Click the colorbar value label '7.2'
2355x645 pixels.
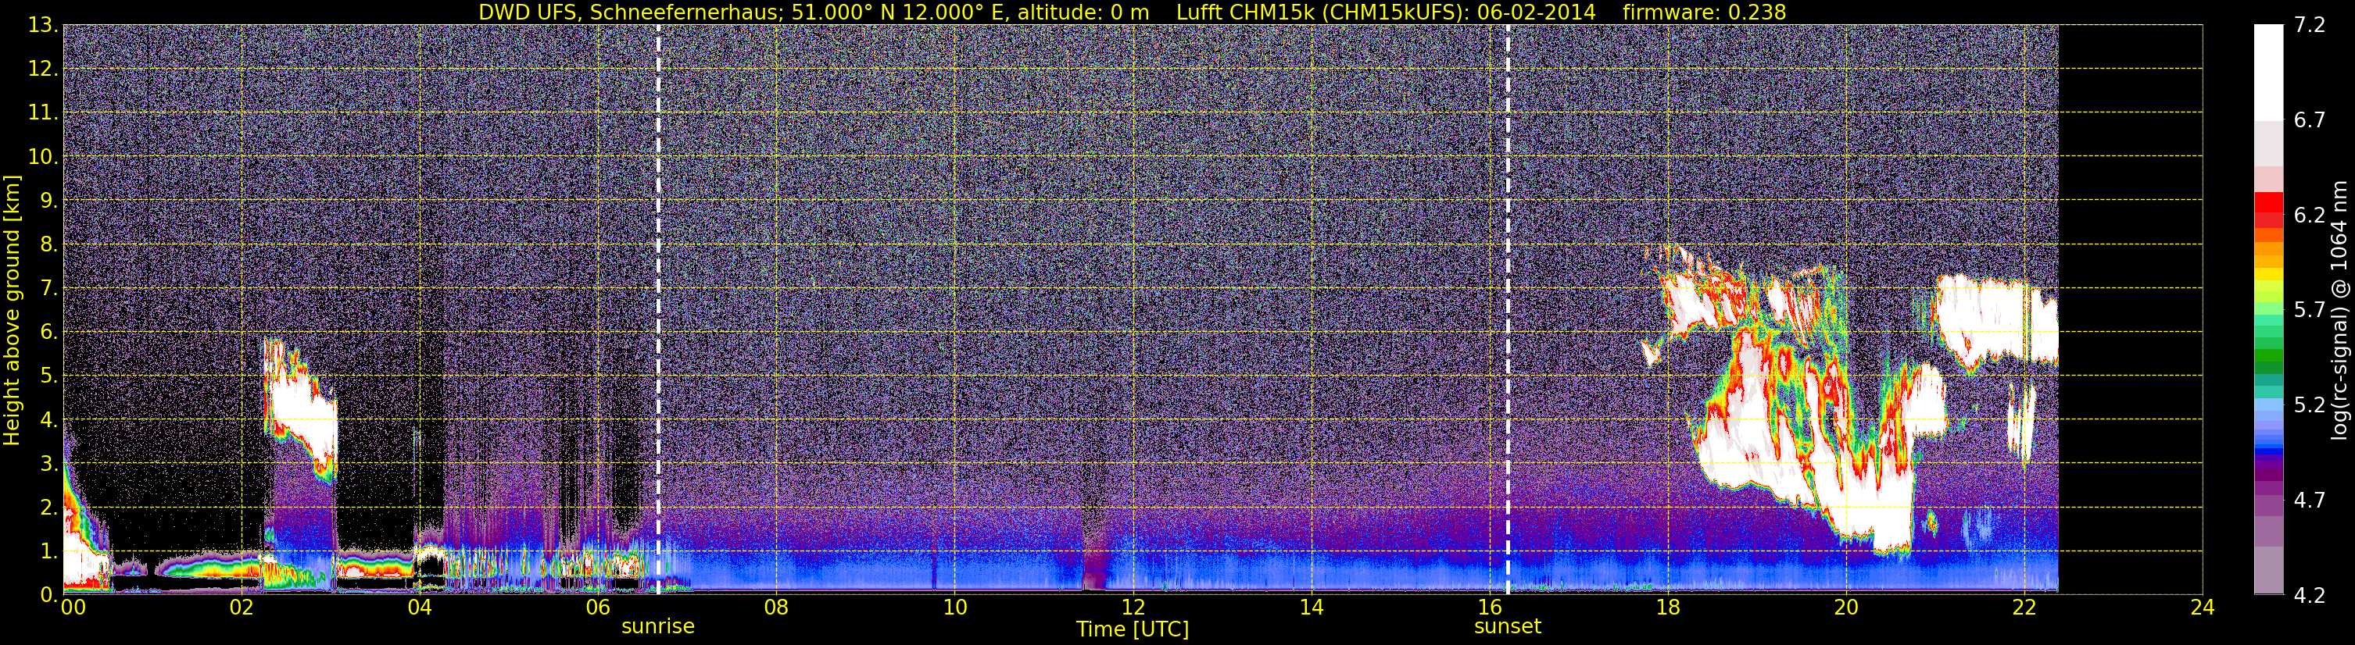pyautogui.click(x=2310, y=26)
